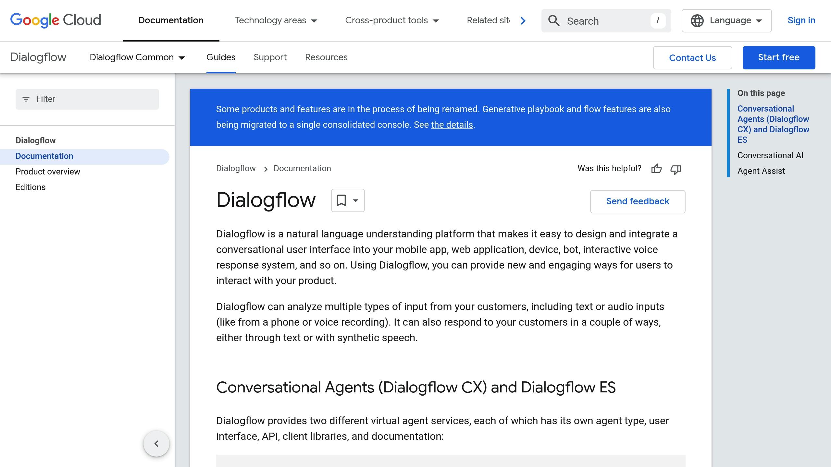Viewport: 831px width, 467px height.
Task: Click the Start free button
Action: coord(779,58)
